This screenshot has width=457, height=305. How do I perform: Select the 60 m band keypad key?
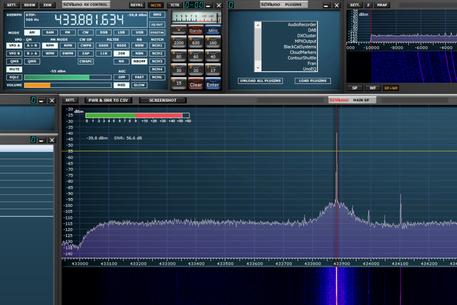(x=196, y=56)
